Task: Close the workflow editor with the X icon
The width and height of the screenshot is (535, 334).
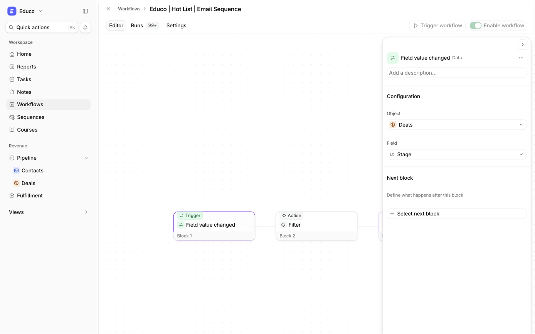Action: [x=108, y=9]
